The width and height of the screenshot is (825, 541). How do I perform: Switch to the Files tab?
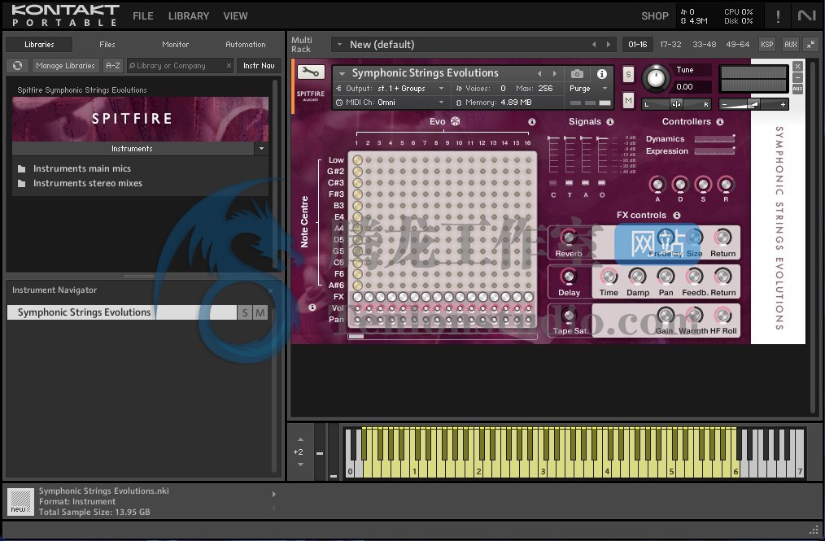pos(107,44)
